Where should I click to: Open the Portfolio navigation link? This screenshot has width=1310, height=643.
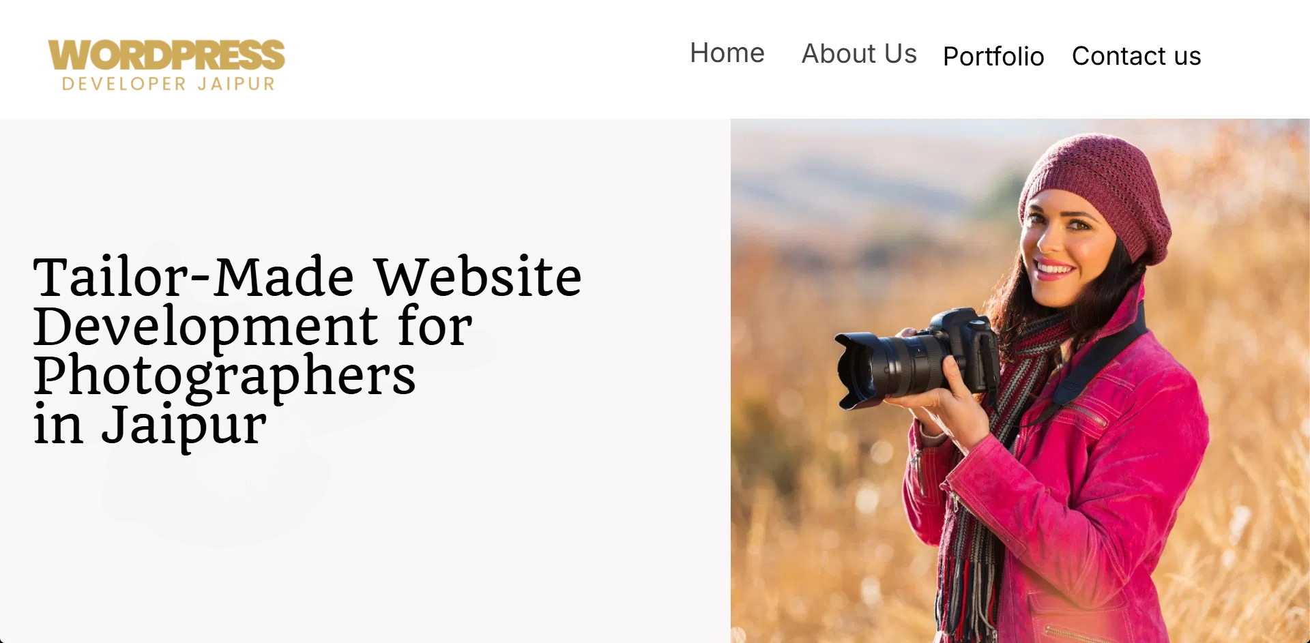(x=993, y=57)
